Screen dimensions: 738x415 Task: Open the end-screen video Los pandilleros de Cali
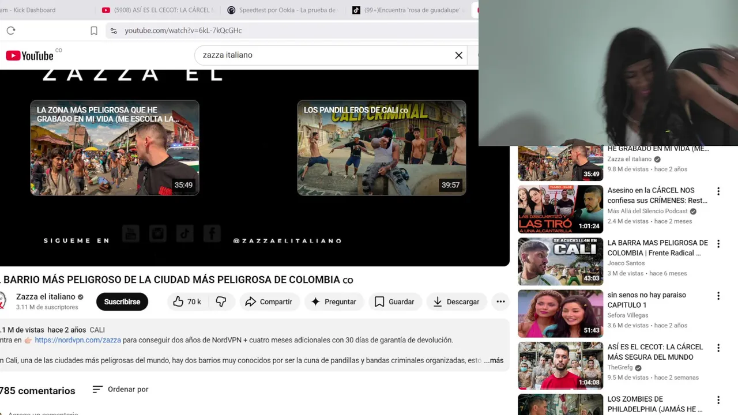[x=382, y=148]
